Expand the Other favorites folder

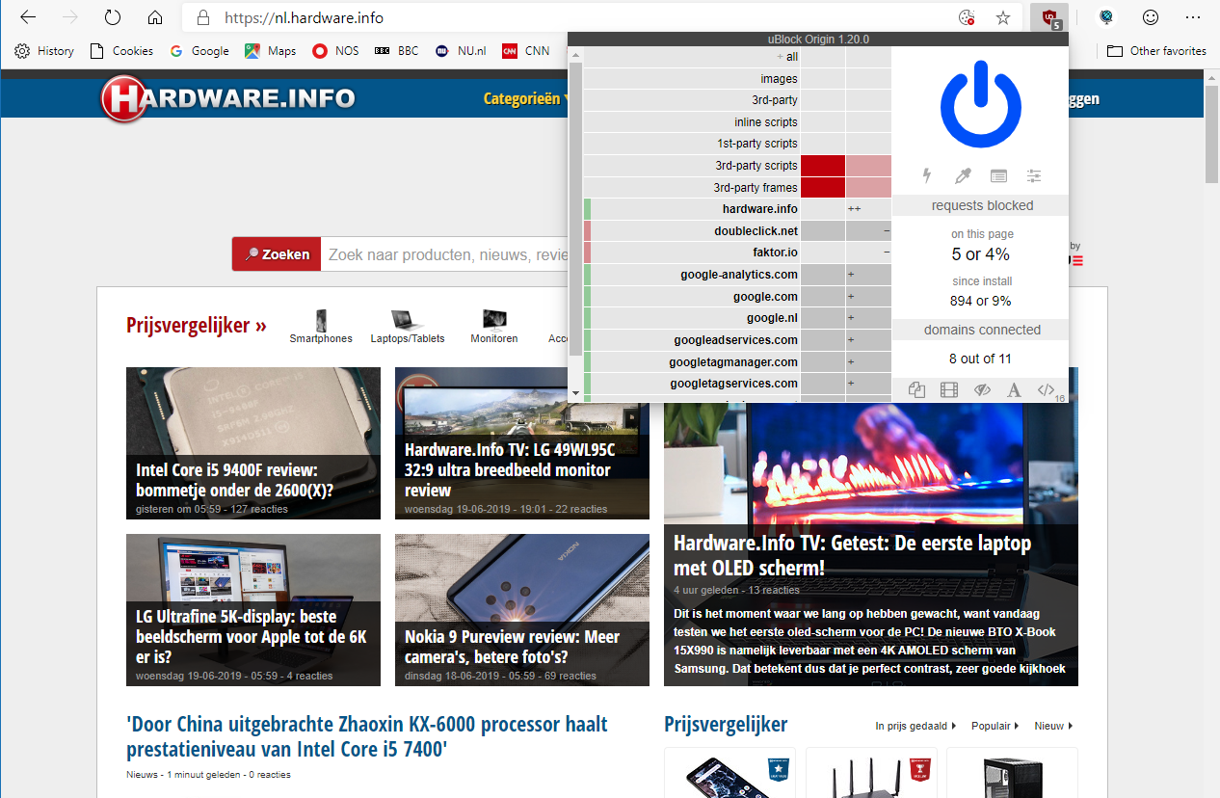(x=1156, y=51)
